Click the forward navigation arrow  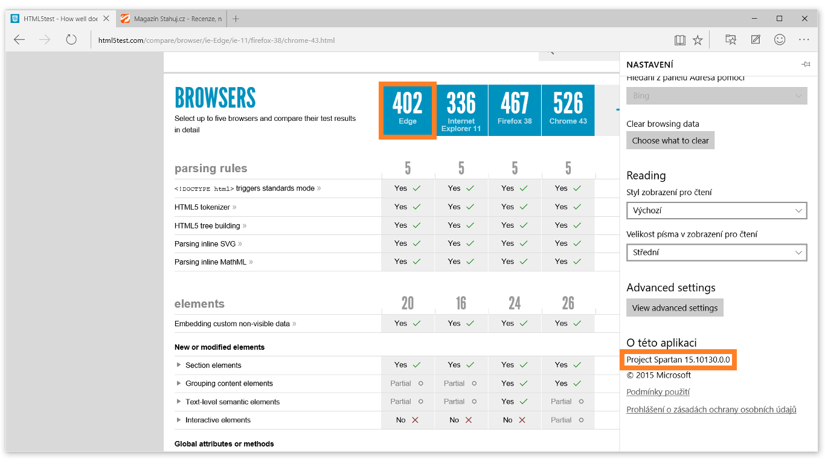tap(45, 40)
